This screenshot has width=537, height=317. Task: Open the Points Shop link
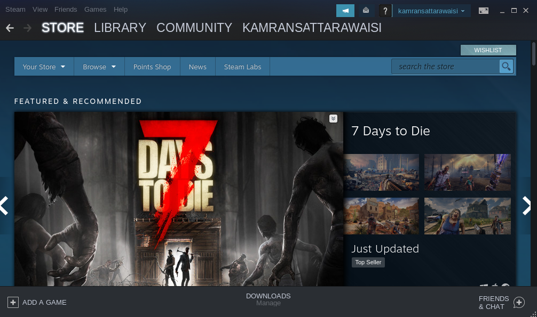[152, 67]
